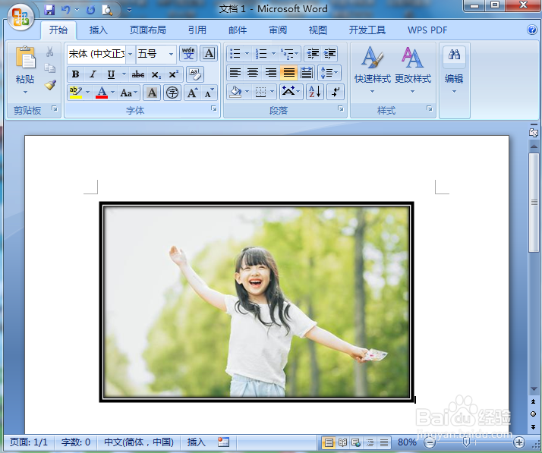Sort text with the A-Z sort icon
This screenshot has height=453, width=542.
tap(315, 92)
